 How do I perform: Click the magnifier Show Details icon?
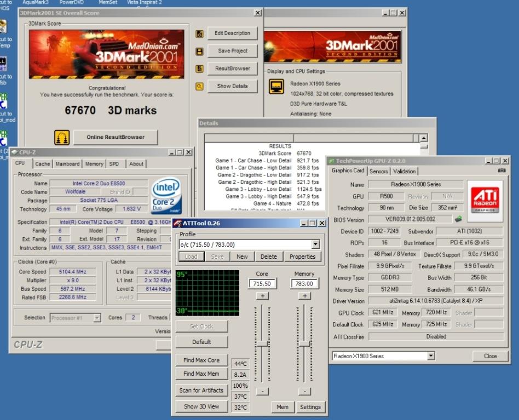(199, 86)
